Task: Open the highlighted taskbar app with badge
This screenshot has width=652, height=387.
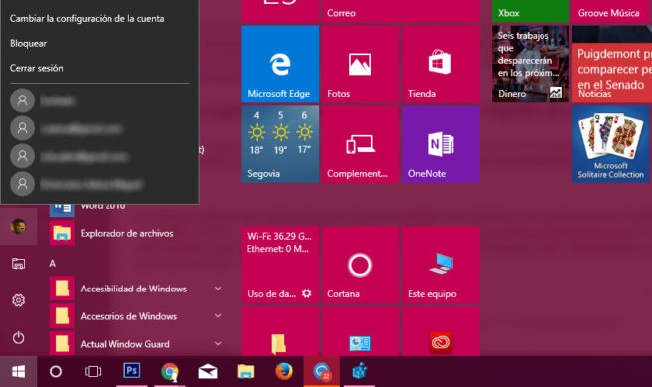Action: tap(322, 372)
